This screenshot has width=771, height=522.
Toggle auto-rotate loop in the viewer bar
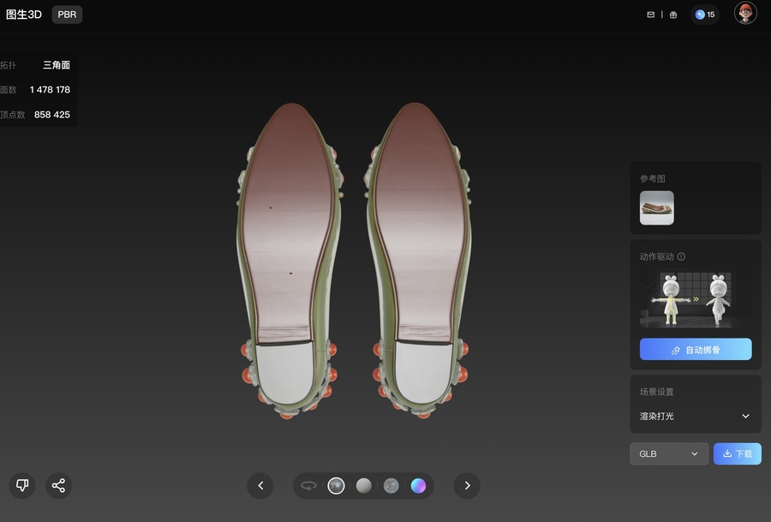[x=309, y=485]
